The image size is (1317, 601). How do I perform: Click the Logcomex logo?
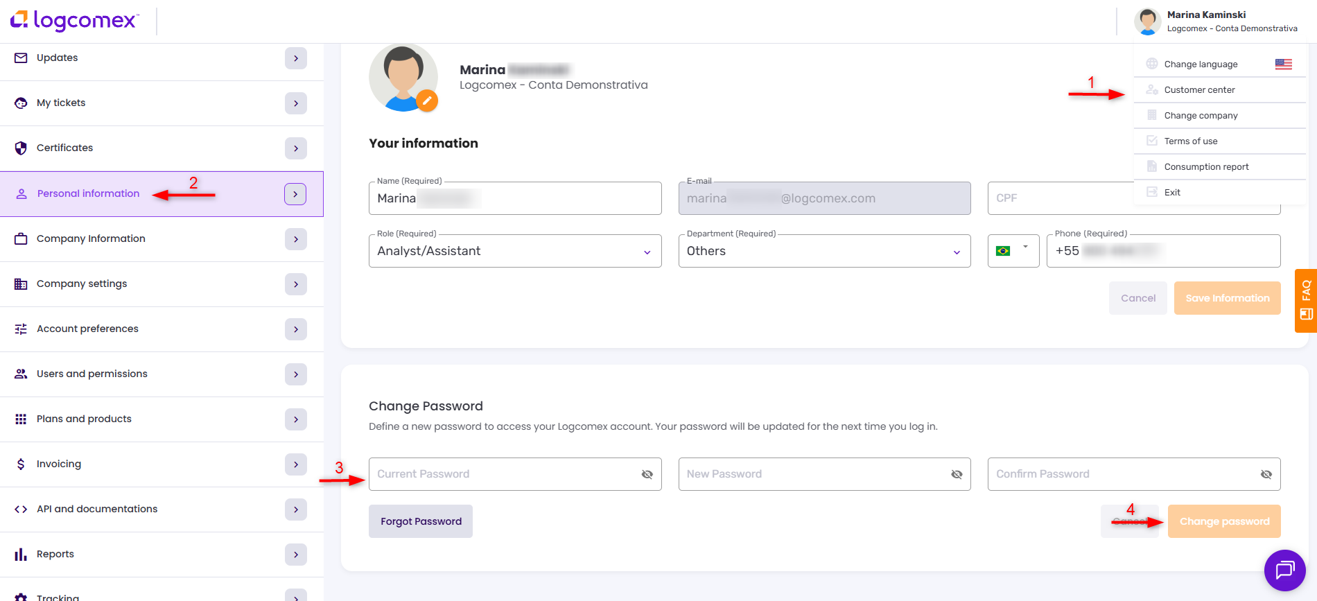[x=75, y=21]
